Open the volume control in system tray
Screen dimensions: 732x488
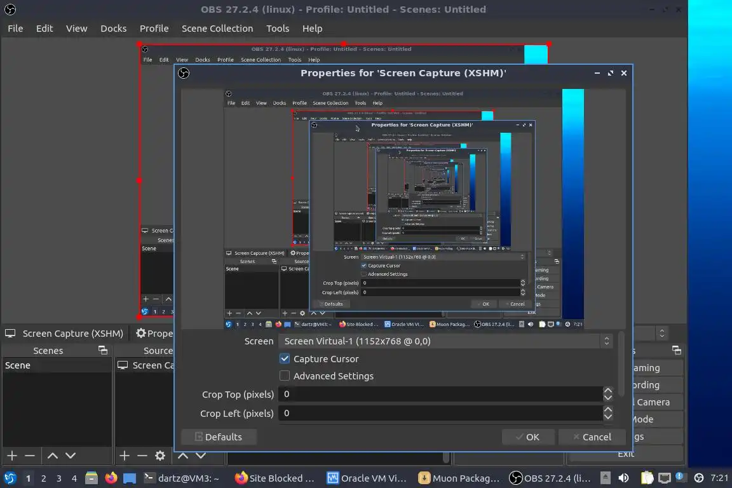click(623, 478)
